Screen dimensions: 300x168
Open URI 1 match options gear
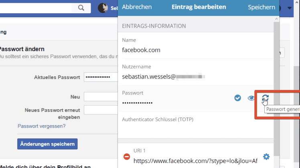pos(266,156)
